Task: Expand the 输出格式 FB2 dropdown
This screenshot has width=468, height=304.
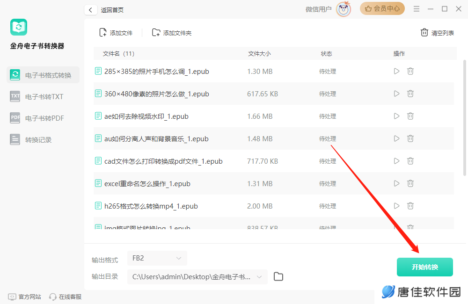Action: 157,258
